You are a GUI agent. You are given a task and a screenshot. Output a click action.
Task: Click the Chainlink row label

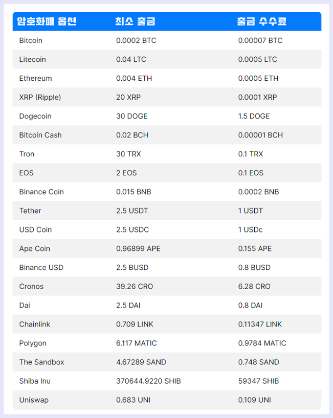point(35,324)
